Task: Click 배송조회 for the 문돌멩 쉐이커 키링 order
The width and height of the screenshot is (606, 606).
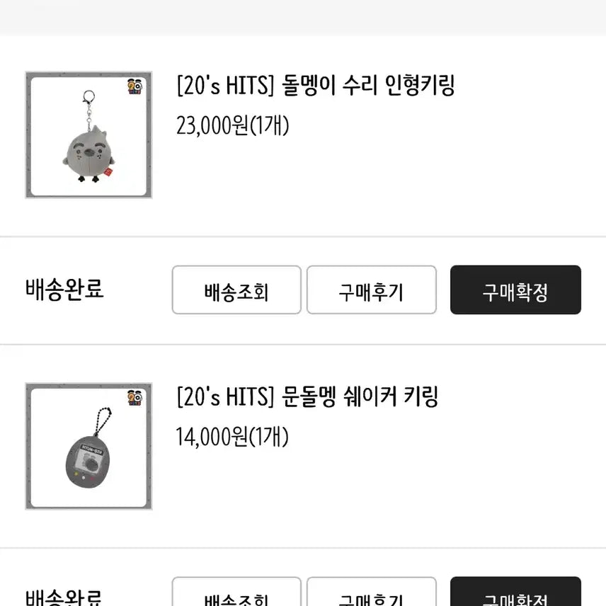Action: [x=235, y=595]
